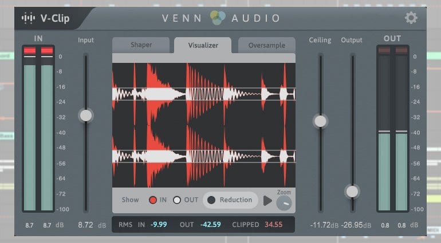Click the Show label
The height and width of the screenshot is (243, 441).
(x=130, y=200)
